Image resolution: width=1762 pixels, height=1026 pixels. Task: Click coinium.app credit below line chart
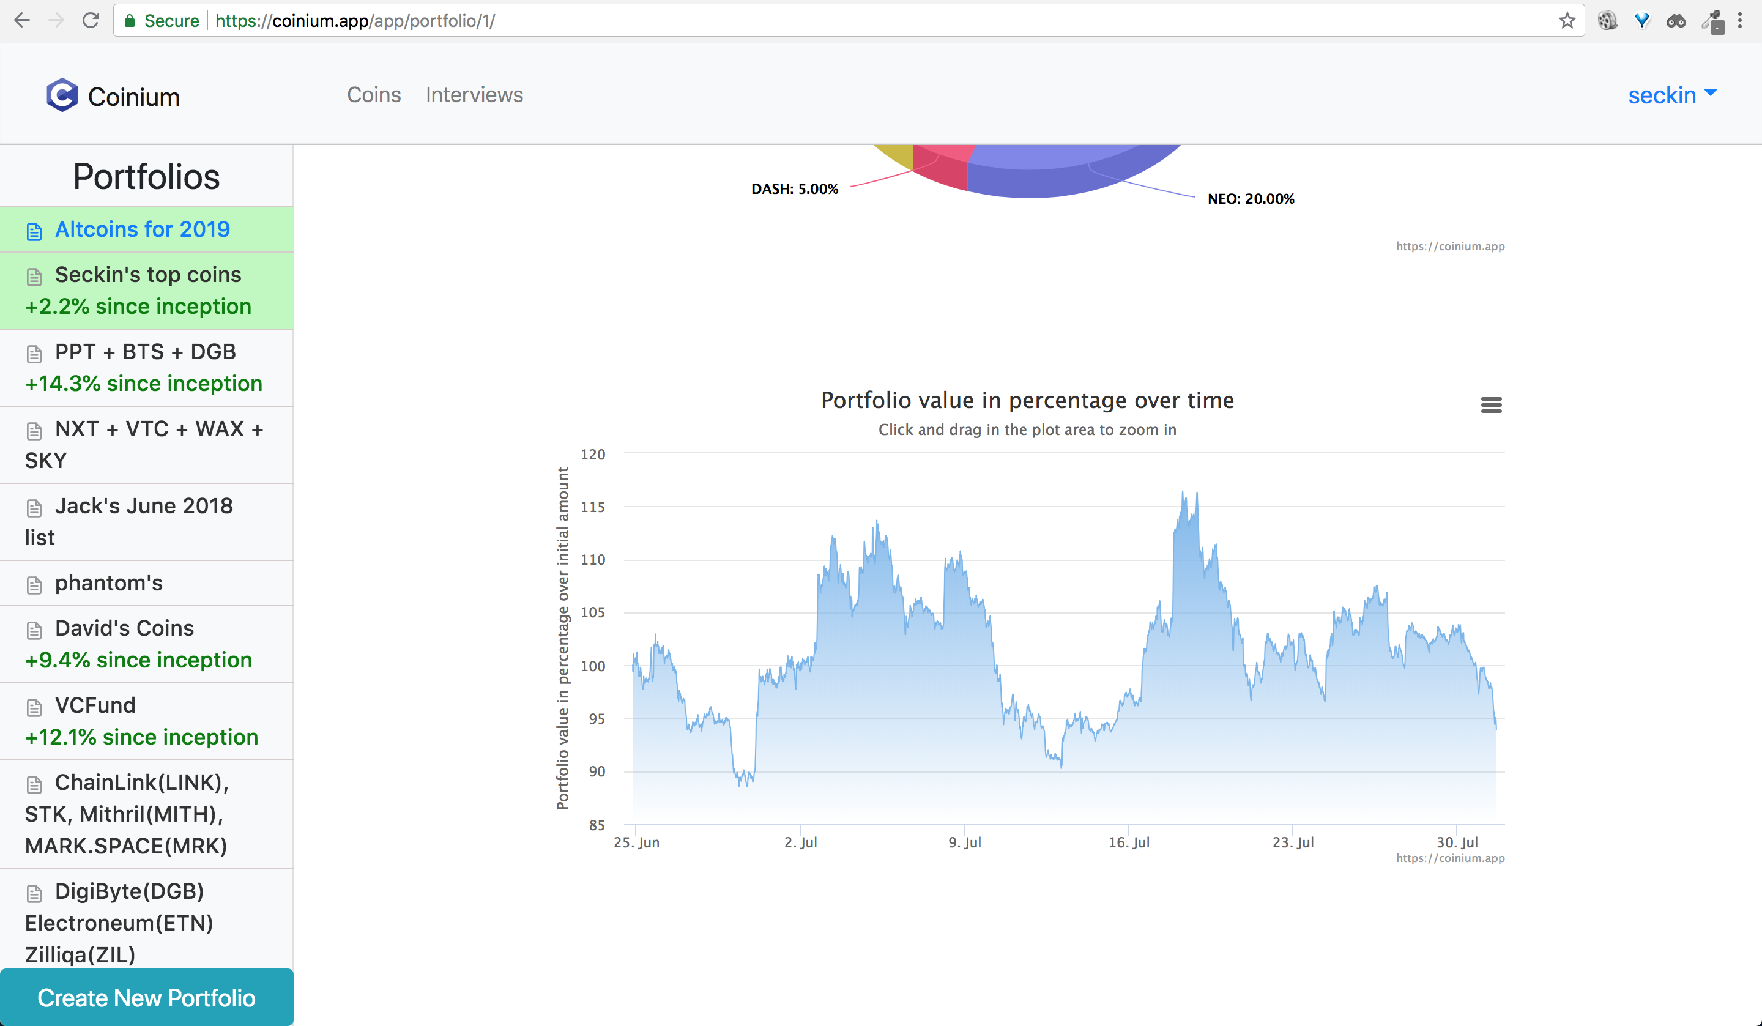[1449, 858]
